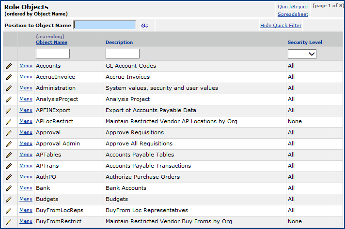The image size is (345, 229).
Task: Focus the Description filter text box
Action: coord(122,54)
